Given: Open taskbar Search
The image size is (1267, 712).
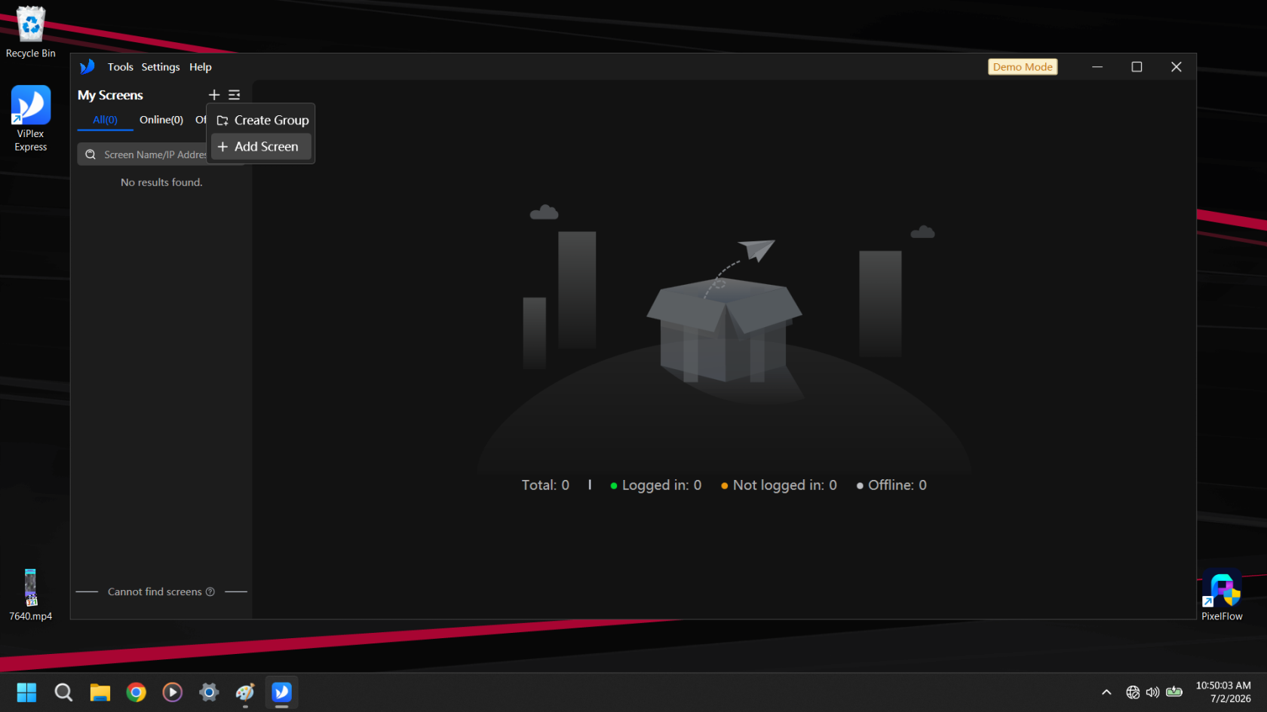Looking at the screenshot, I should pos(63,692).
